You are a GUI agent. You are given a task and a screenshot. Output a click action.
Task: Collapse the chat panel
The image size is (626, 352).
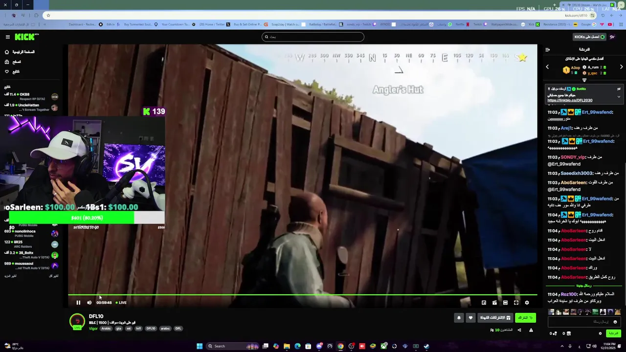[x=547, y=49]
